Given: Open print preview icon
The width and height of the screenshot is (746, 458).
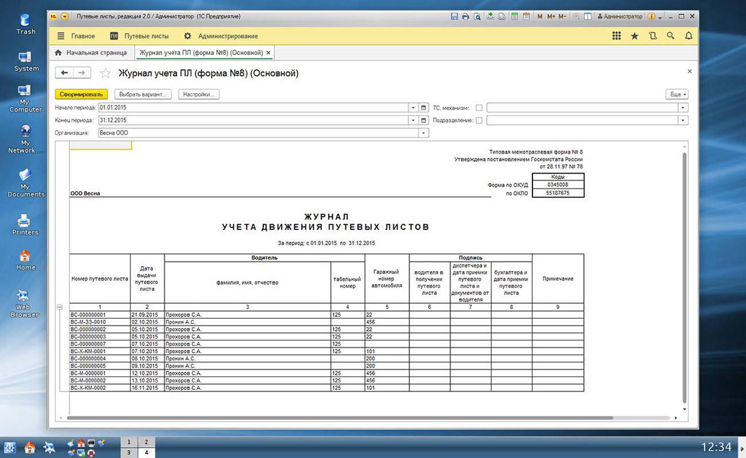Looking at the screenshot, I should (x=477, y=17).
